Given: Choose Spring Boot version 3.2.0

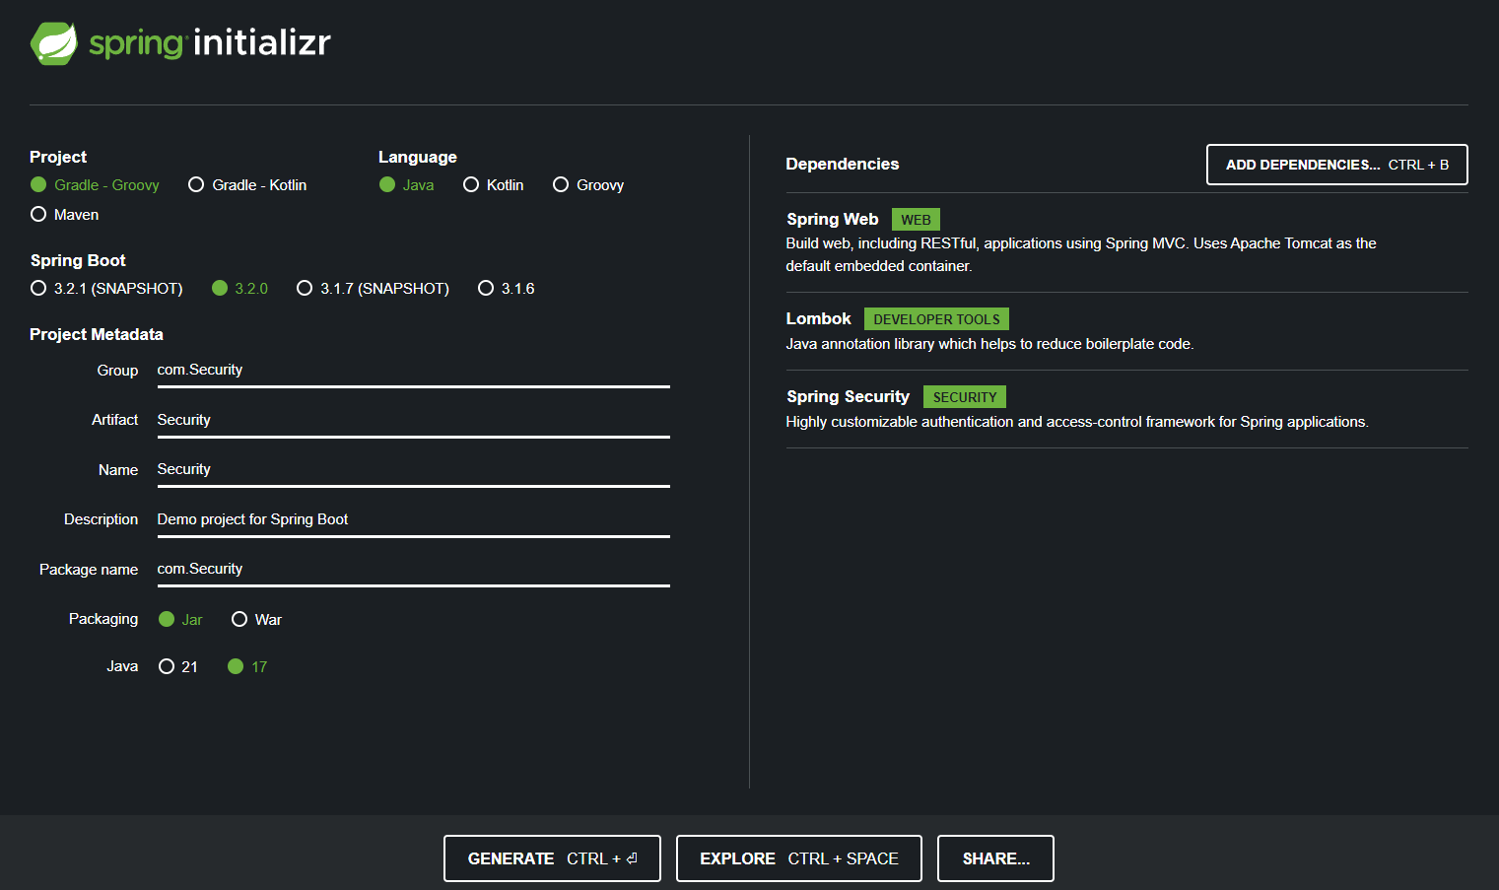Looking at the screenshot, I should click(x=239, y=289).
